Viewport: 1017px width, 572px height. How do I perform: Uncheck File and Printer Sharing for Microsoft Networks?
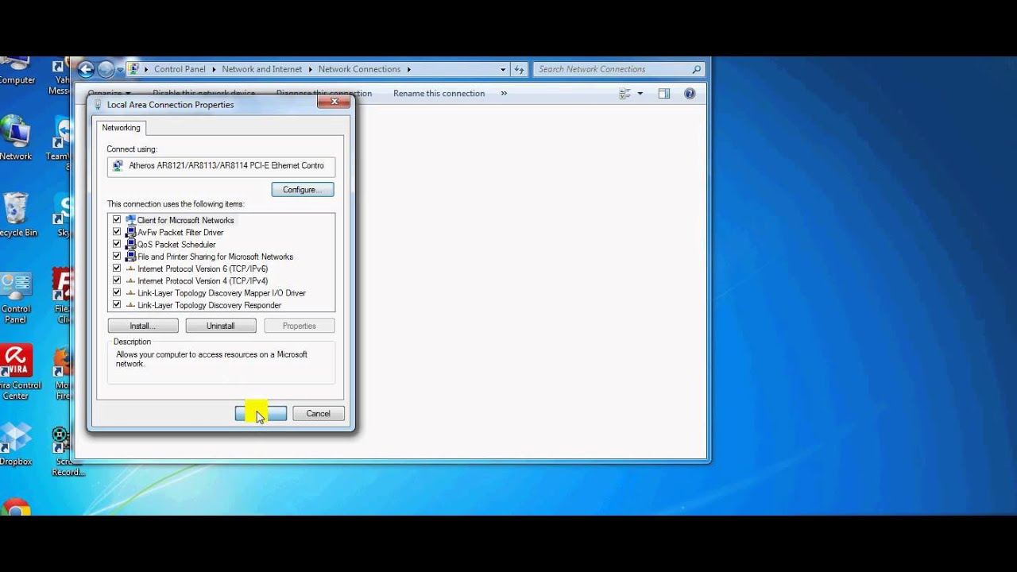[x=117, y=257]
